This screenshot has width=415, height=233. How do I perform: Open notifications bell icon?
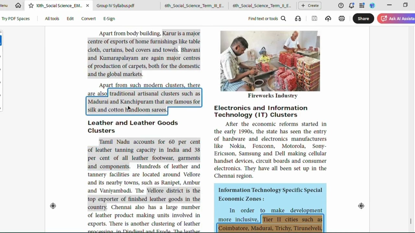point(351,6)
